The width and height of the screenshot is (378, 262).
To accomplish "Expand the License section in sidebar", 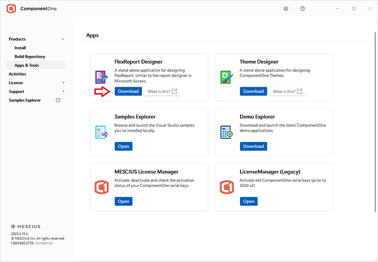I will tap(63, 83).
